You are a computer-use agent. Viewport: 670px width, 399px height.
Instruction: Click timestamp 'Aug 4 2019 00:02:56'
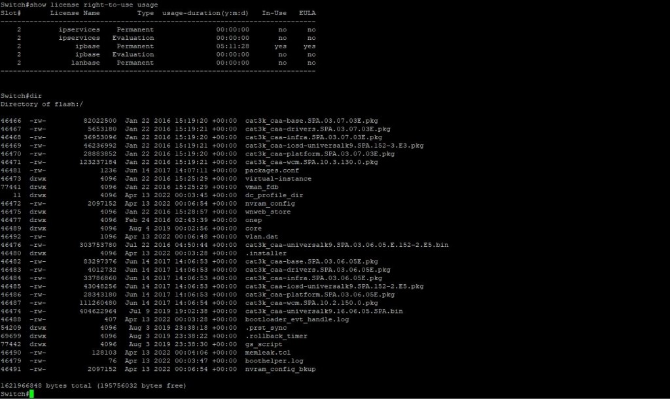(168, 229)
